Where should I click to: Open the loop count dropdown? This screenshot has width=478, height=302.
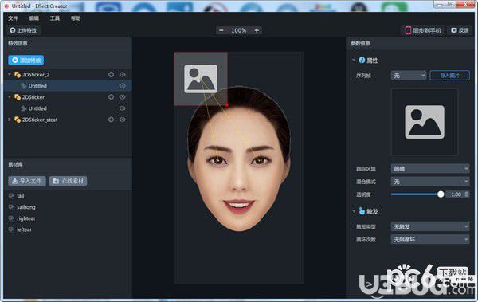click(430, 240)
